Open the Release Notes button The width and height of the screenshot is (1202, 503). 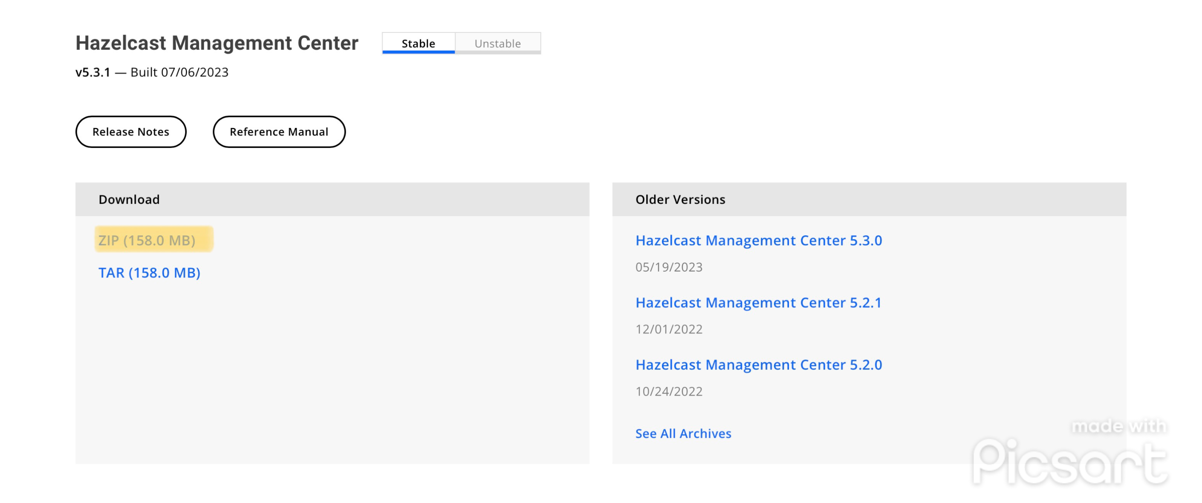pos(131,132)
